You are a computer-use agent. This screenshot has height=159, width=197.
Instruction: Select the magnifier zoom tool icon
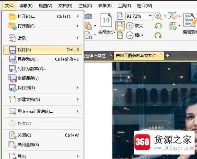pyautogui.click(x=158, y=16)
